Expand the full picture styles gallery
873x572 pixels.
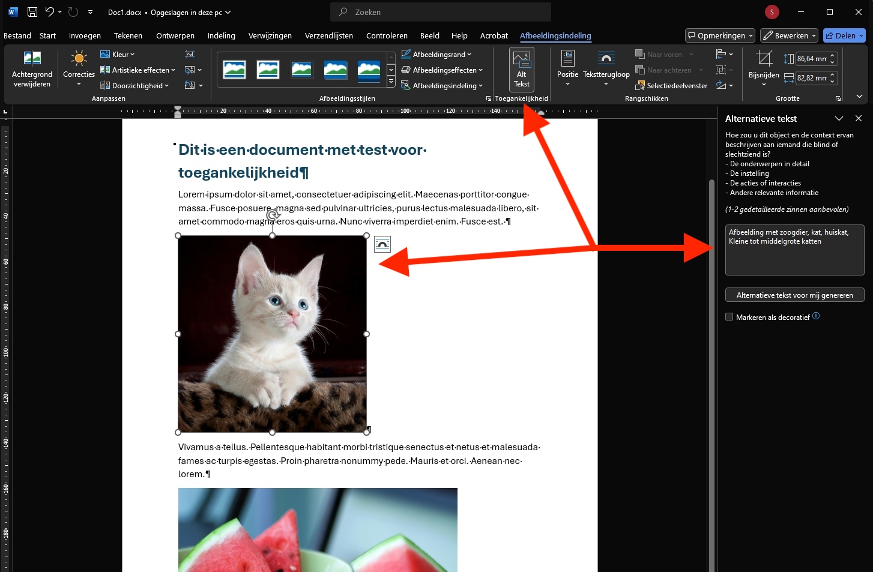pos(391,82)
